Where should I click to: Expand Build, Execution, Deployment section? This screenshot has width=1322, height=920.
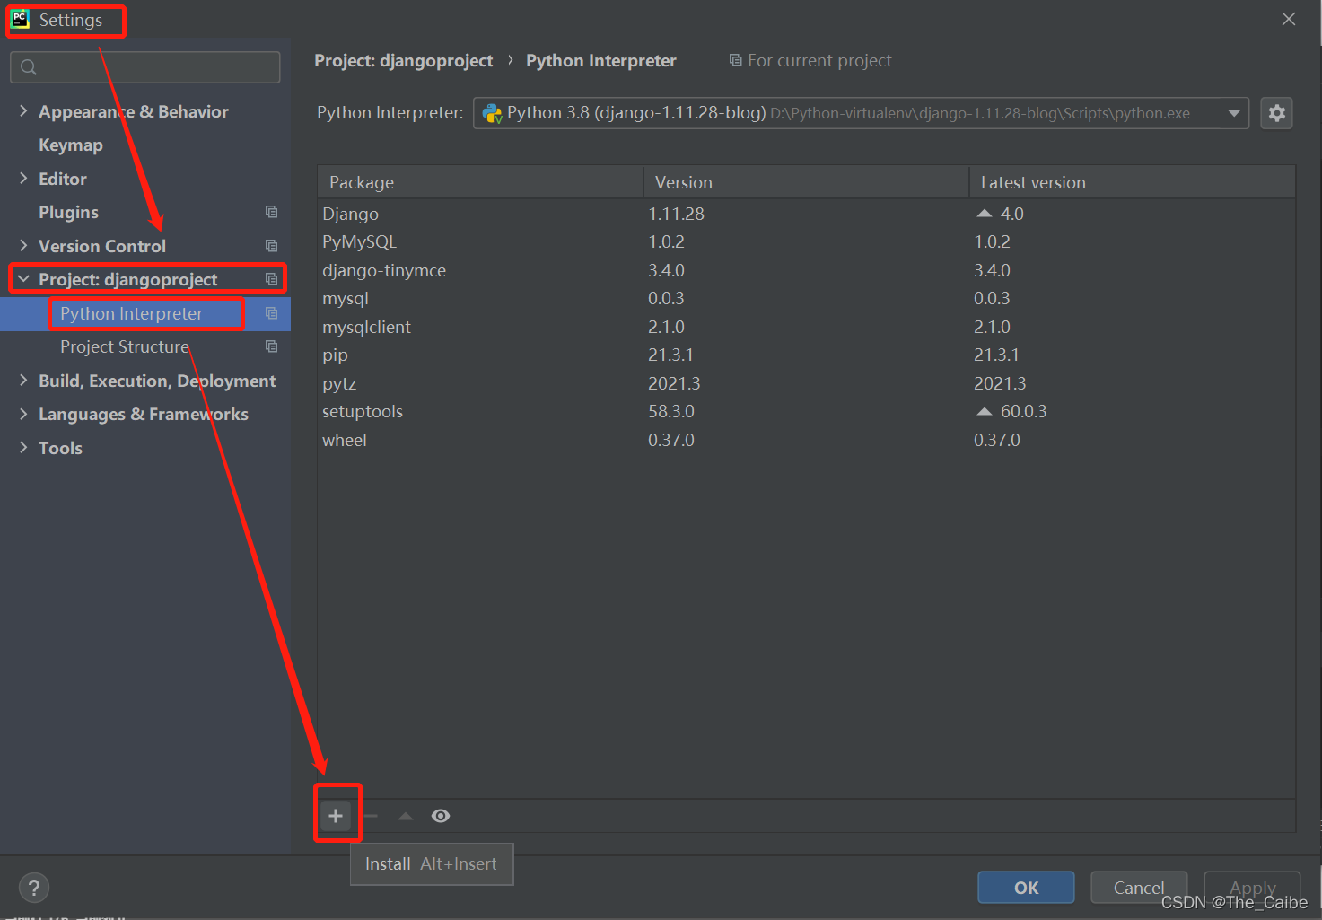click(x=23, y=380)
